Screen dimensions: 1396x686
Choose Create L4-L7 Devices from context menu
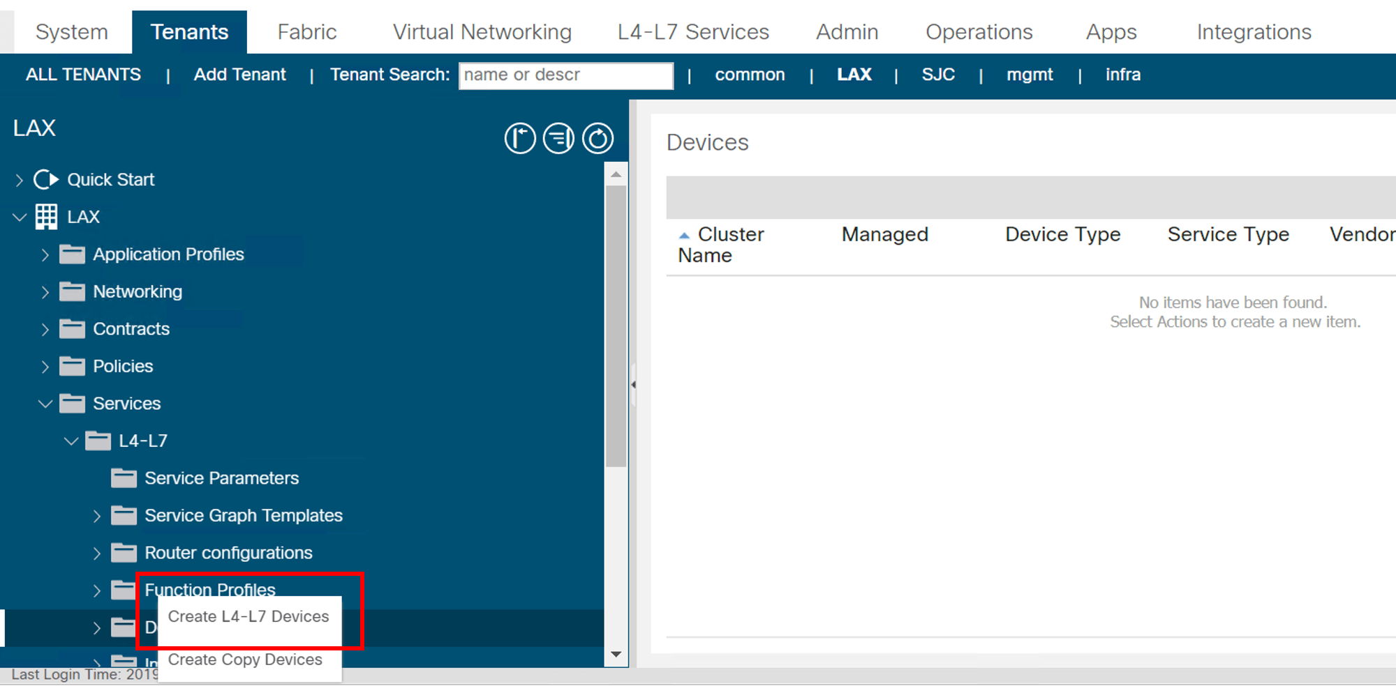pos(248,616)
